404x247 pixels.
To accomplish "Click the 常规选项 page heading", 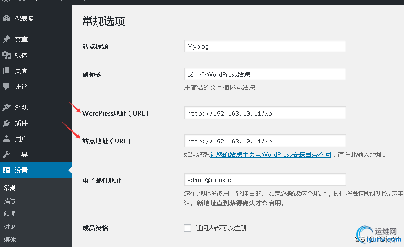I will point(104,21).
